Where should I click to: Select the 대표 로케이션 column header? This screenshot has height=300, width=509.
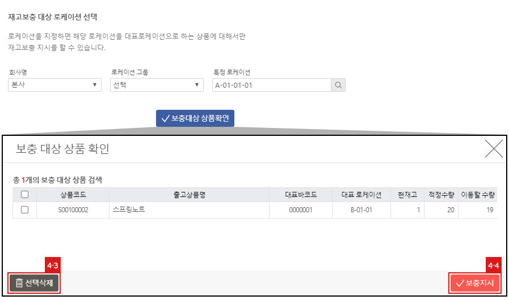pos(361,195)
